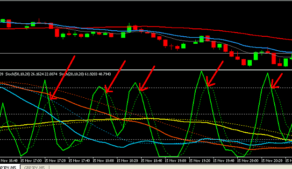Image resolution: width=292 pixels, height=169 pixels.
Task: Click the 15 Nov 18:20 time label
Action: point(127,161)
